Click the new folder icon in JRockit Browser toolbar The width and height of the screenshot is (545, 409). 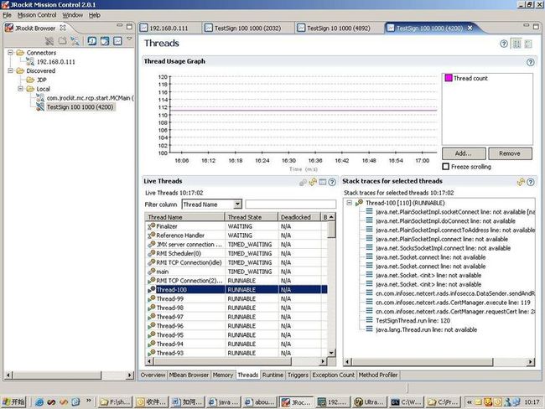pyautogui.click(x=63, y=41)
